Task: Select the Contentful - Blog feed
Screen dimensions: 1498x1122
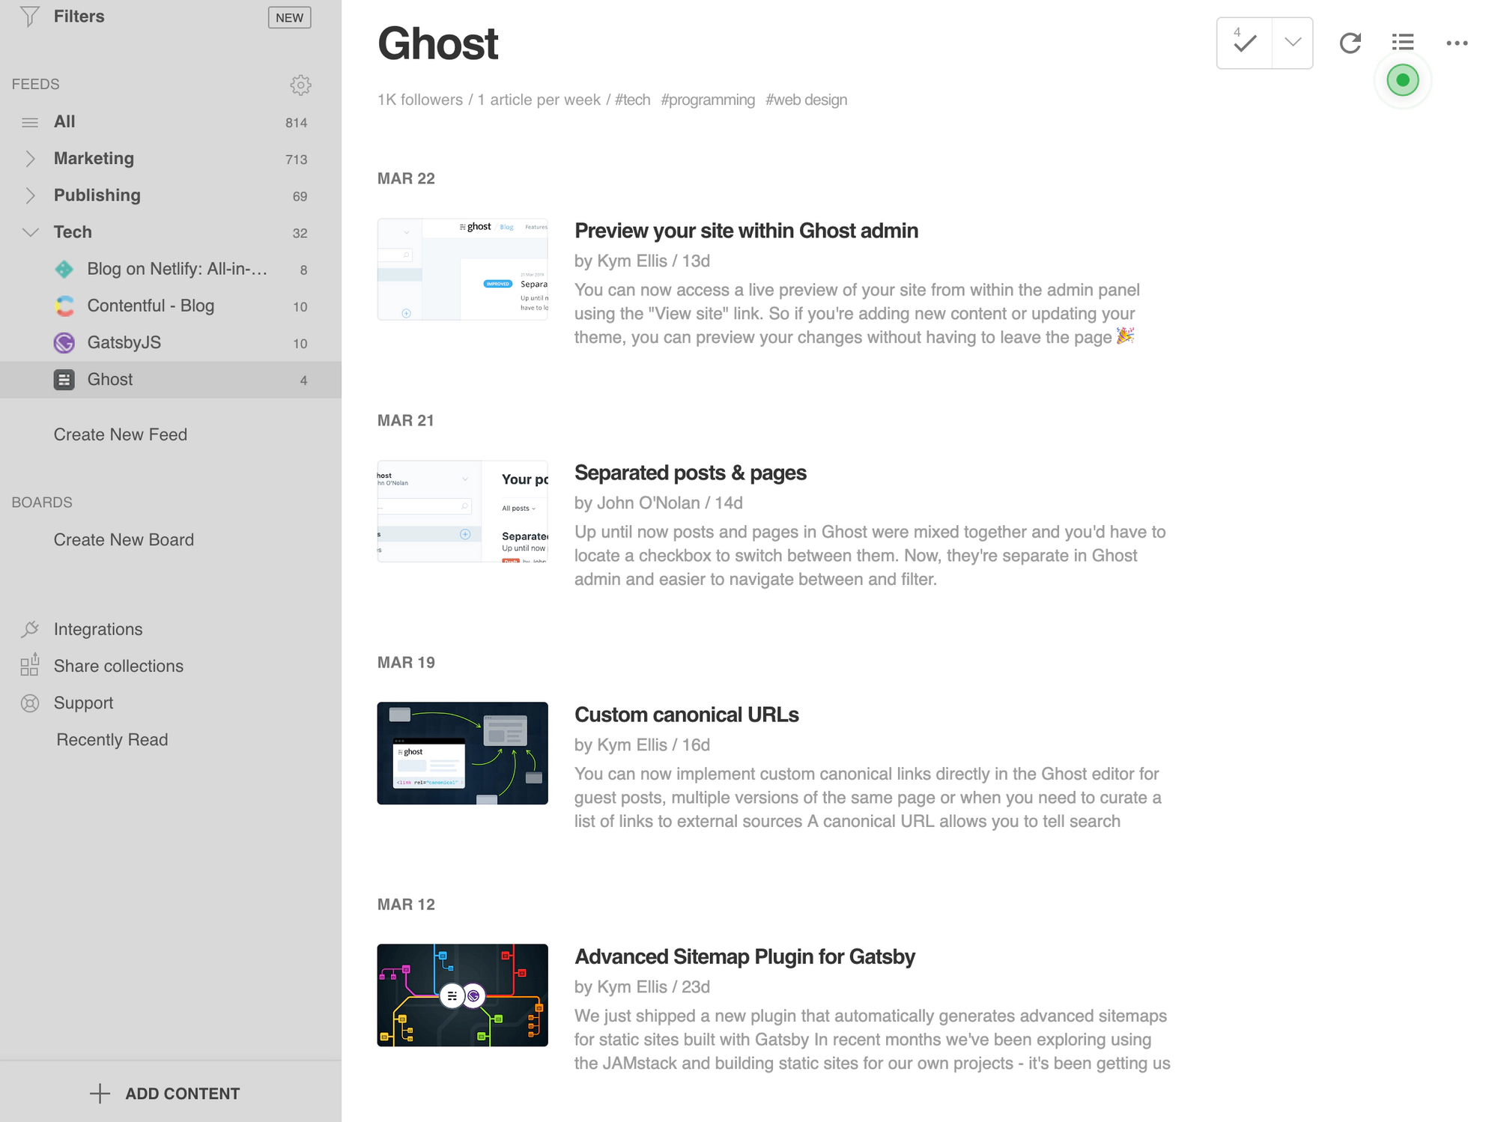Action: pyautogui.click(x=151, y=306)
